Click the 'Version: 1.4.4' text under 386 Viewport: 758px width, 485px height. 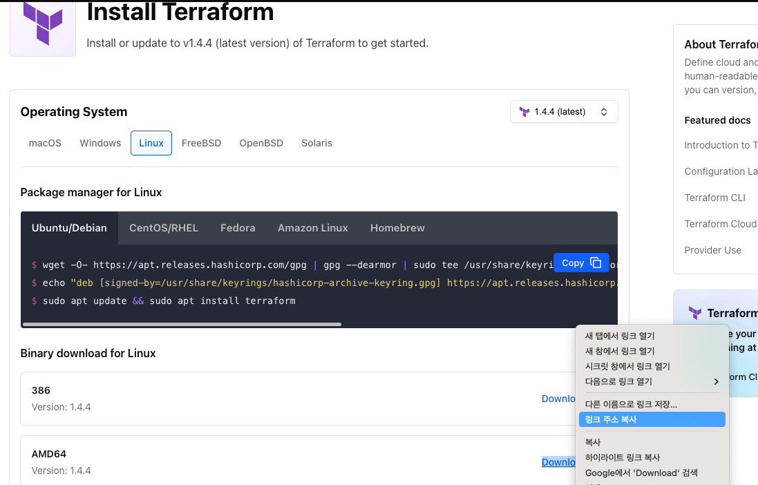[x=61, y=407]
